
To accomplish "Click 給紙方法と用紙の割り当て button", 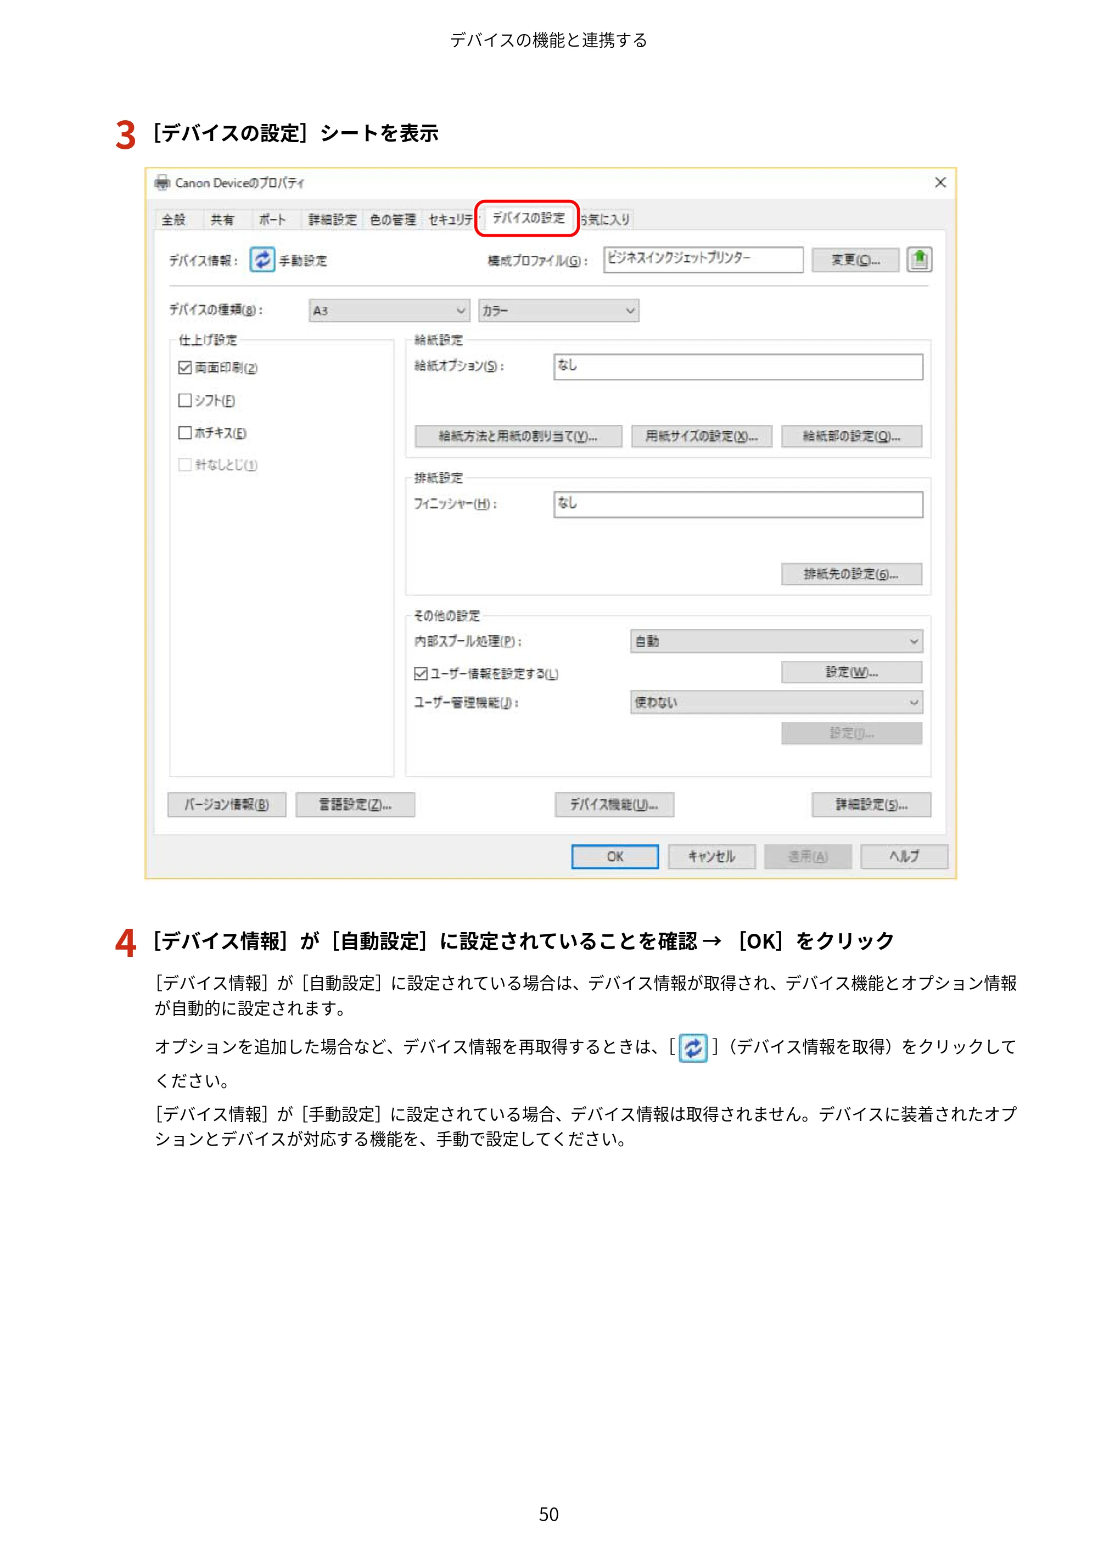I will (x=518, y=436).
